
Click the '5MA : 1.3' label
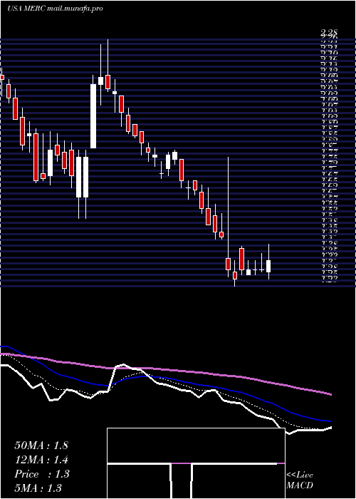tap(38, 488)
